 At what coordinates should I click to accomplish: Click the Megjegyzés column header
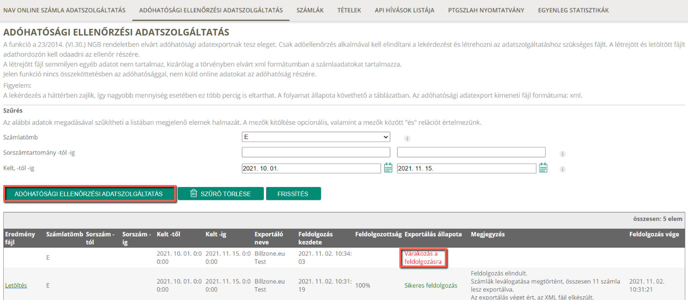pyautogui.click(x=488, y=234)
